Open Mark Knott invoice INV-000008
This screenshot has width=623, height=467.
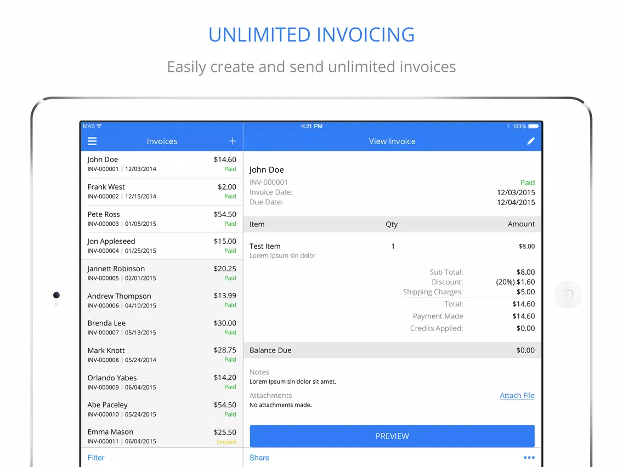[162, 355]
